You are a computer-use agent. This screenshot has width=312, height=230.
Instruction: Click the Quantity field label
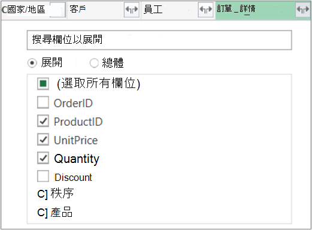77,159
